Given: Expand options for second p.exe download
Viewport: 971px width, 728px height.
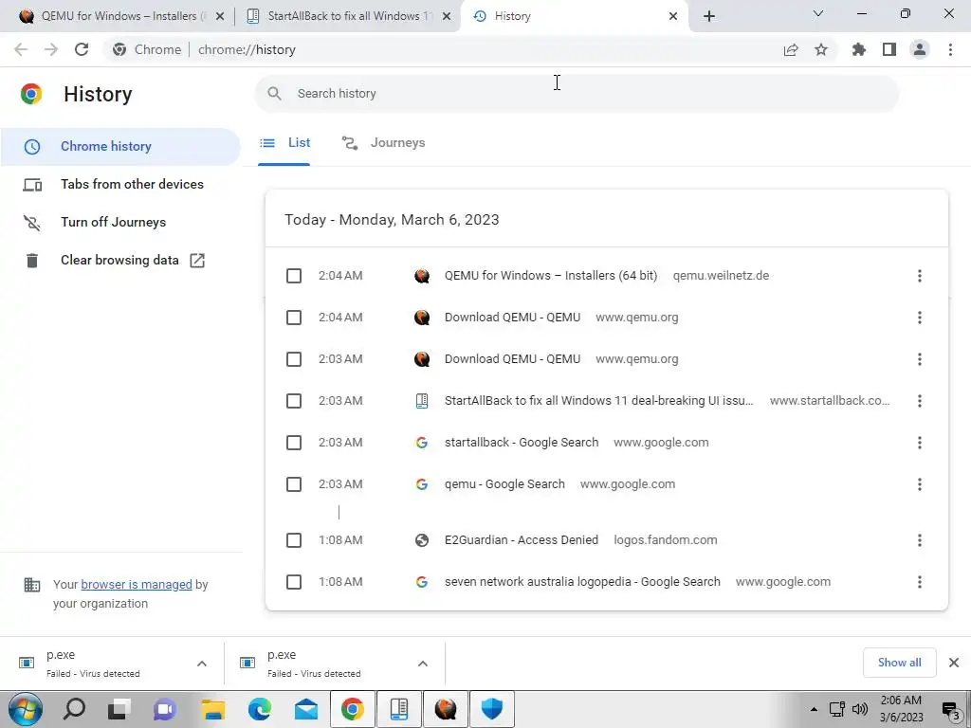Looking at the screenshot, I should 422,664.
